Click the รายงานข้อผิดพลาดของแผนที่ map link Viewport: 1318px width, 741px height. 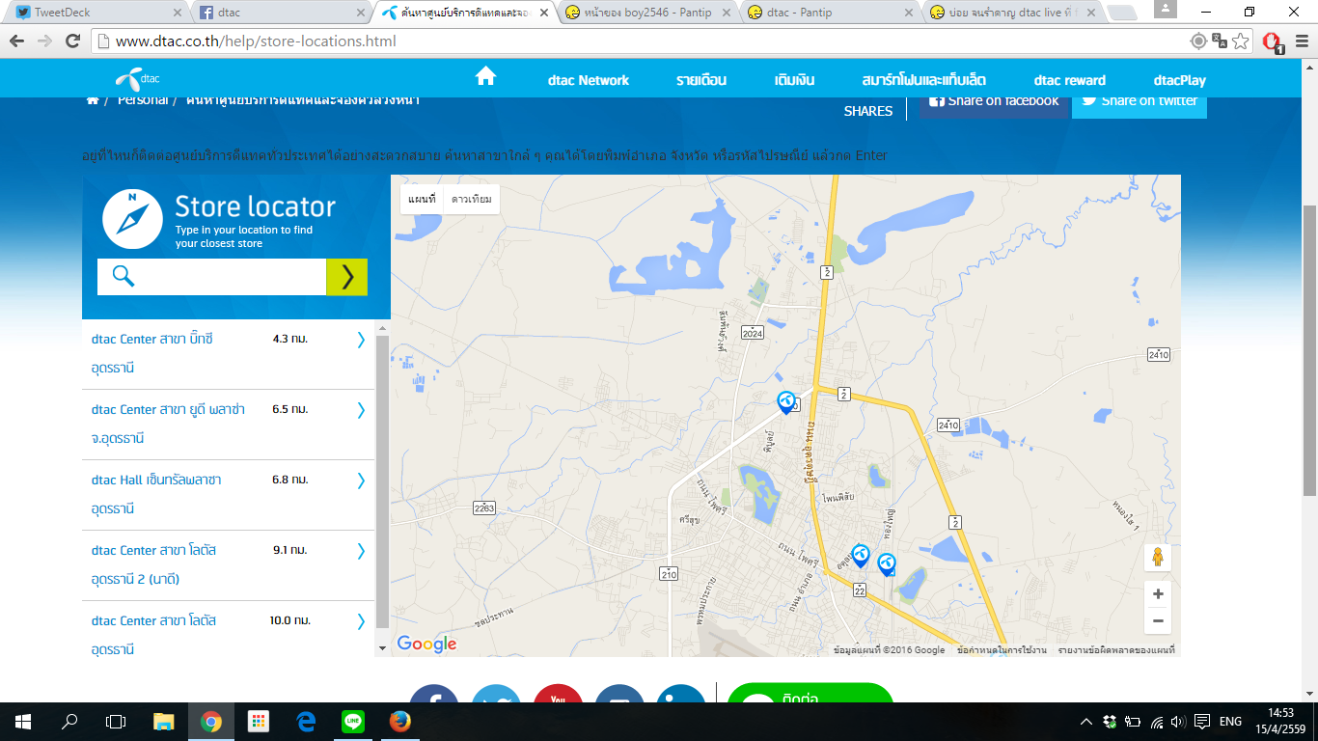(1116, 650)
